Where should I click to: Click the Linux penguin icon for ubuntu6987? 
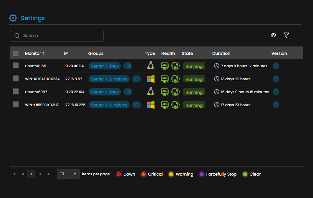coord(151,92)
